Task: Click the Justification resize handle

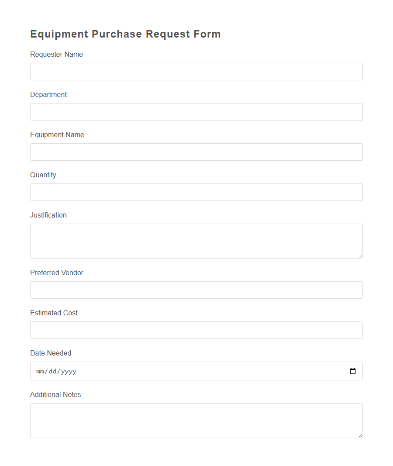Action: [x=361, y=256]
